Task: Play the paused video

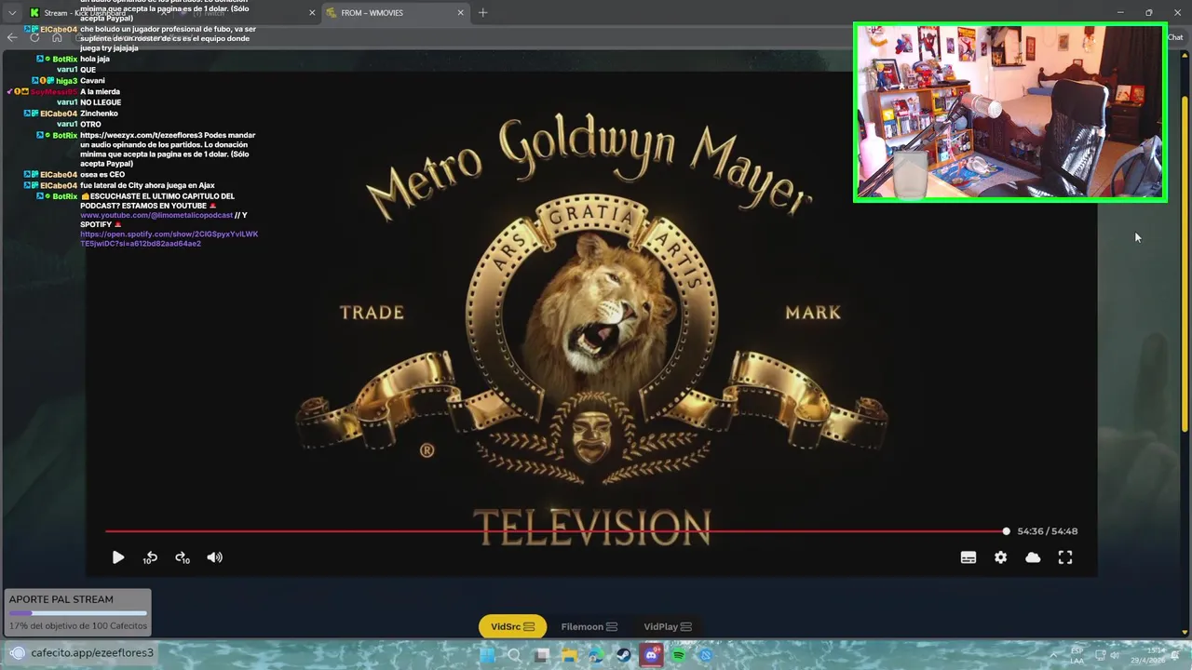Action: pos(118,557)
